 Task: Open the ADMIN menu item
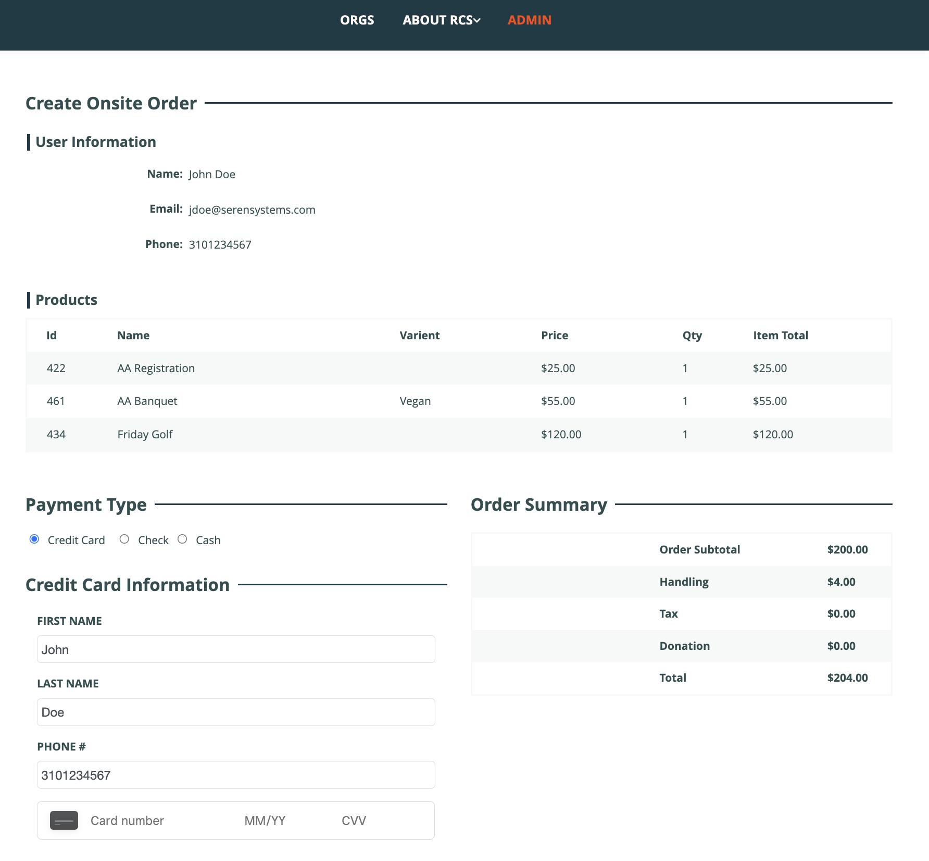(x=529, y=20)
